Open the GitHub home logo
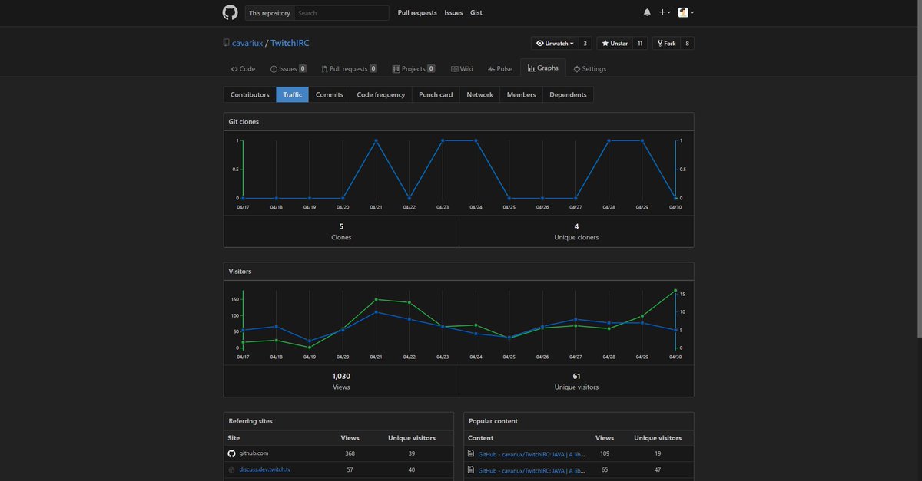The width and height of the screenshot is (922, 481). pos(230,12)
